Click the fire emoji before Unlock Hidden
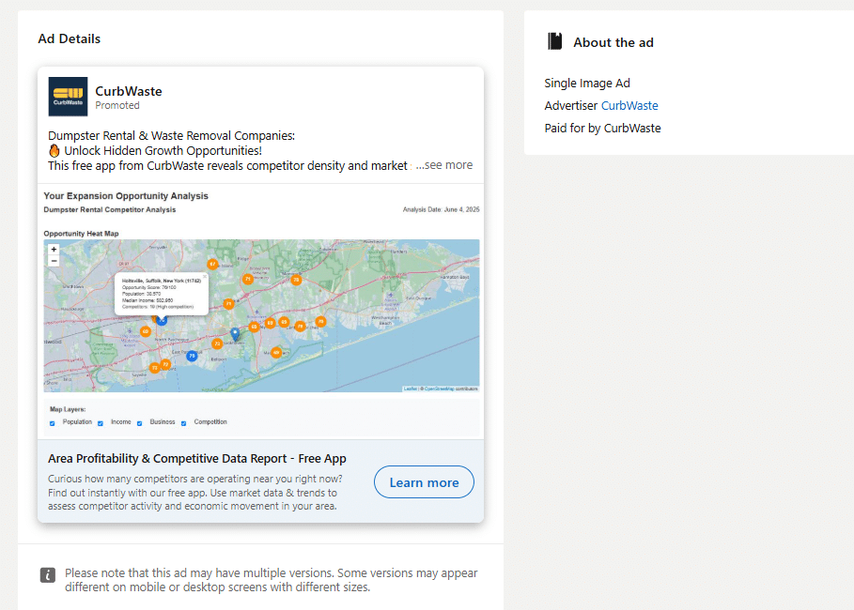Viewport: 854px width, 610px height. click(x=54, y=150)
